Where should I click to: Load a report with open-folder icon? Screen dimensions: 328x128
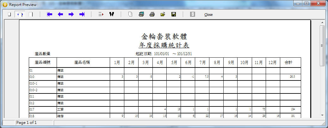point(163,14)
